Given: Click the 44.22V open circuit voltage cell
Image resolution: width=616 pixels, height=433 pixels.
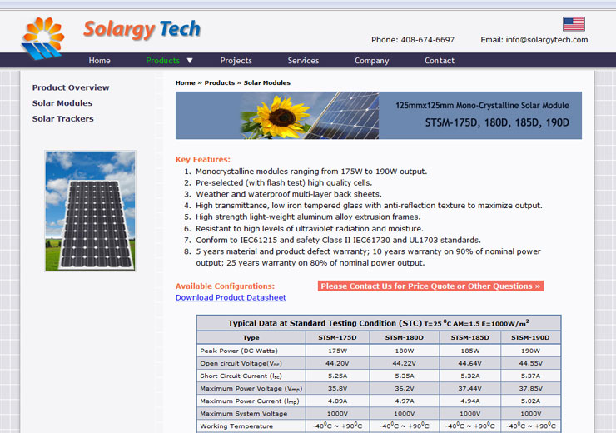Looking at the screenshot, I should (404, 363).
